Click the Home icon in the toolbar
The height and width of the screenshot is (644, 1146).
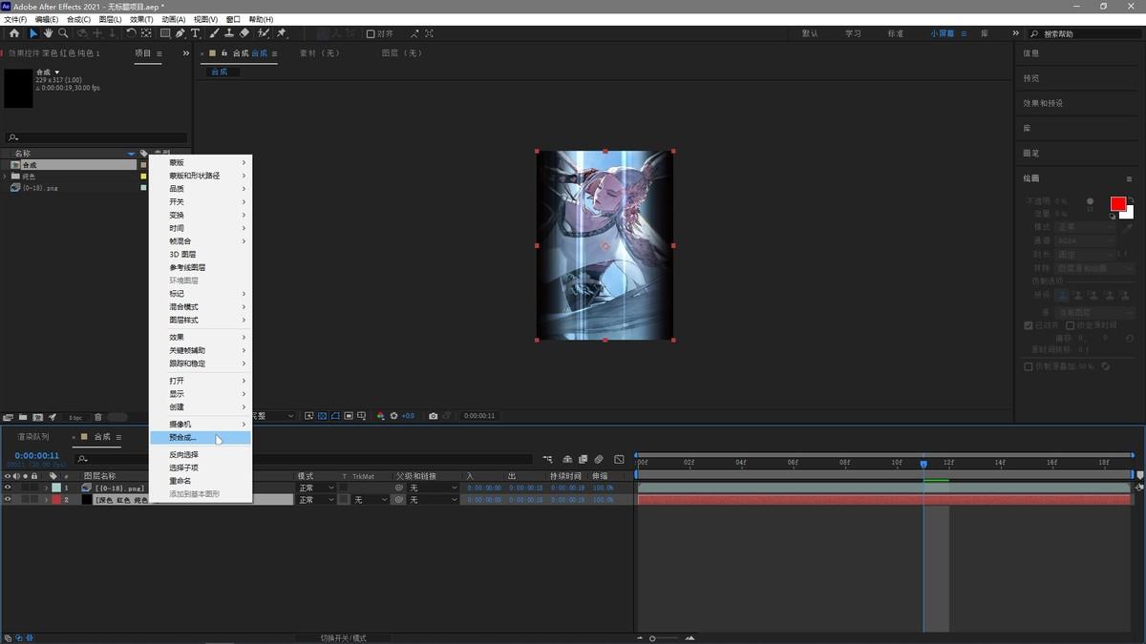point(13,33)
